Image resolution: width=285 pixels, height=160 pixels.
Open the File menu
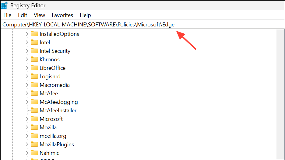pos(7,15)
